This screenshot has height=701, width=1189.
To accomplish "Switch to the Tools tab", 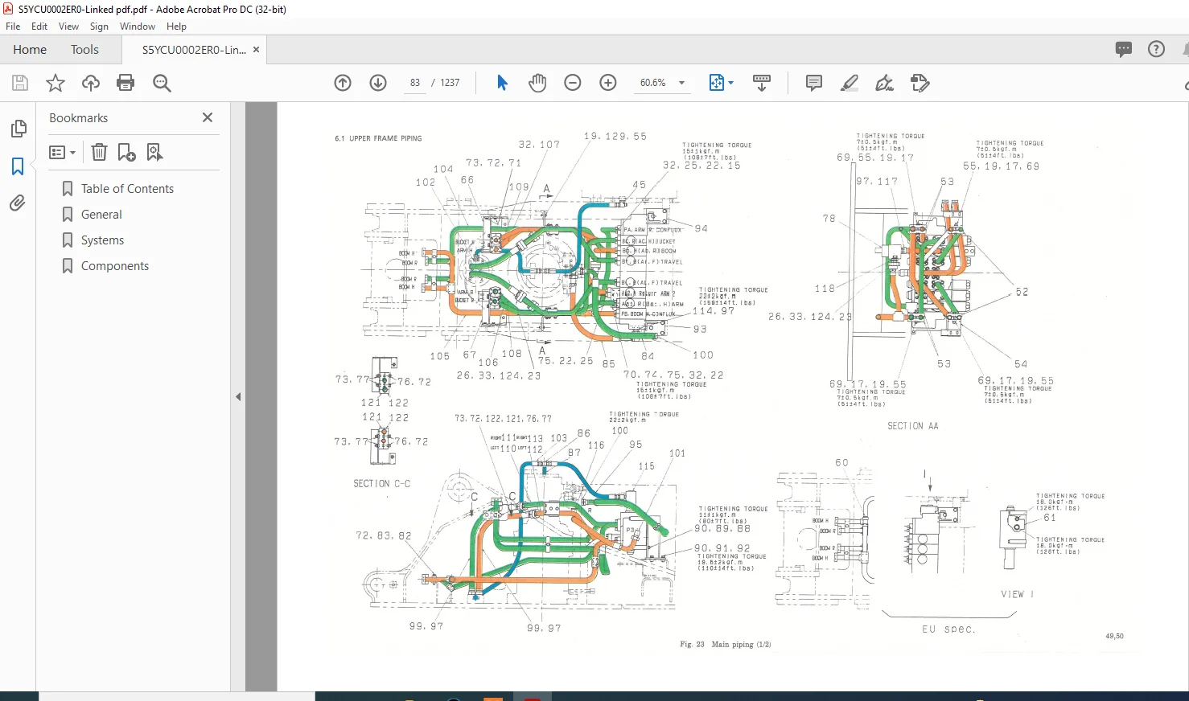I will 84,50.
